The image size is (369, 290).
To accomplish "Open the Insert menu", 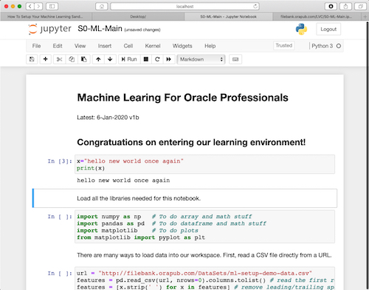I will pos(105,46).
